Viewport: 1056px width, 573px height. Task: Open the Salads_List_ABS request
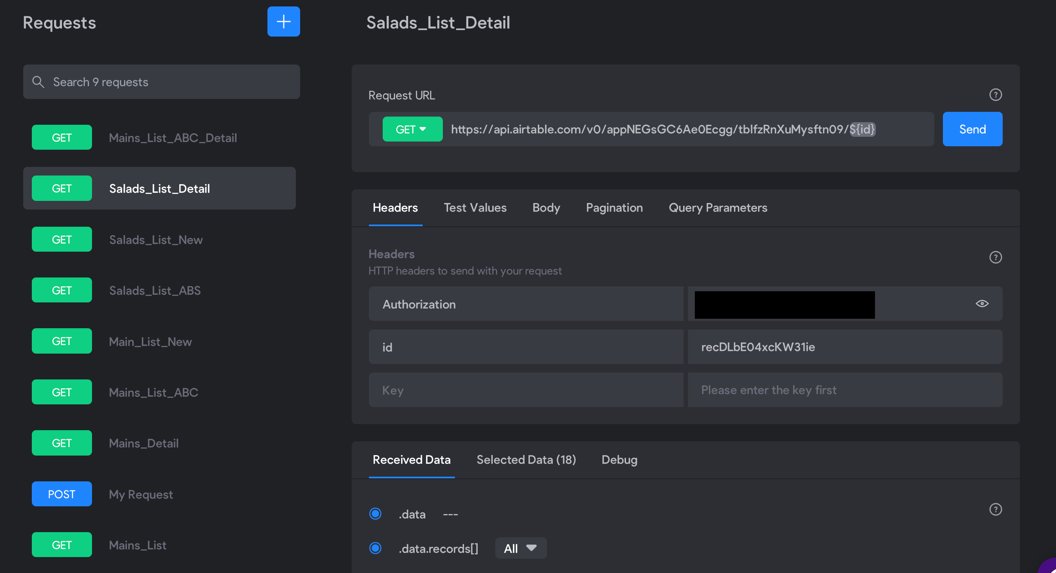coord(160,290)
